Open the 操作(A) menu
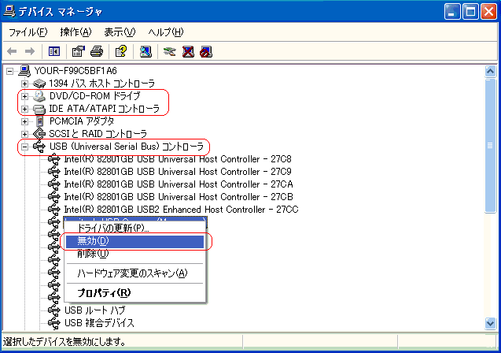The width and height of the screenshot is (501, 353). [76, 32]
